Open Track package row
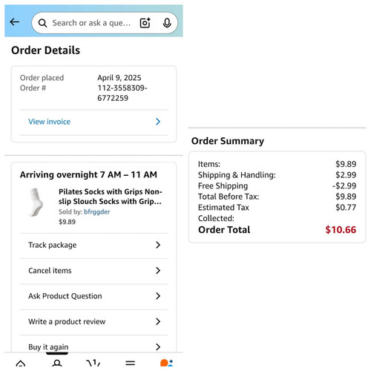Viewport: 371px width, 371px height. coord(93,245)
